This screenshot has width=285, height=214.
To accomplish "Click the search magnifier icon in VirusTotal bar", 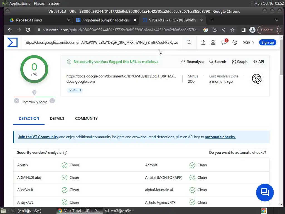I will click(189, 42).
